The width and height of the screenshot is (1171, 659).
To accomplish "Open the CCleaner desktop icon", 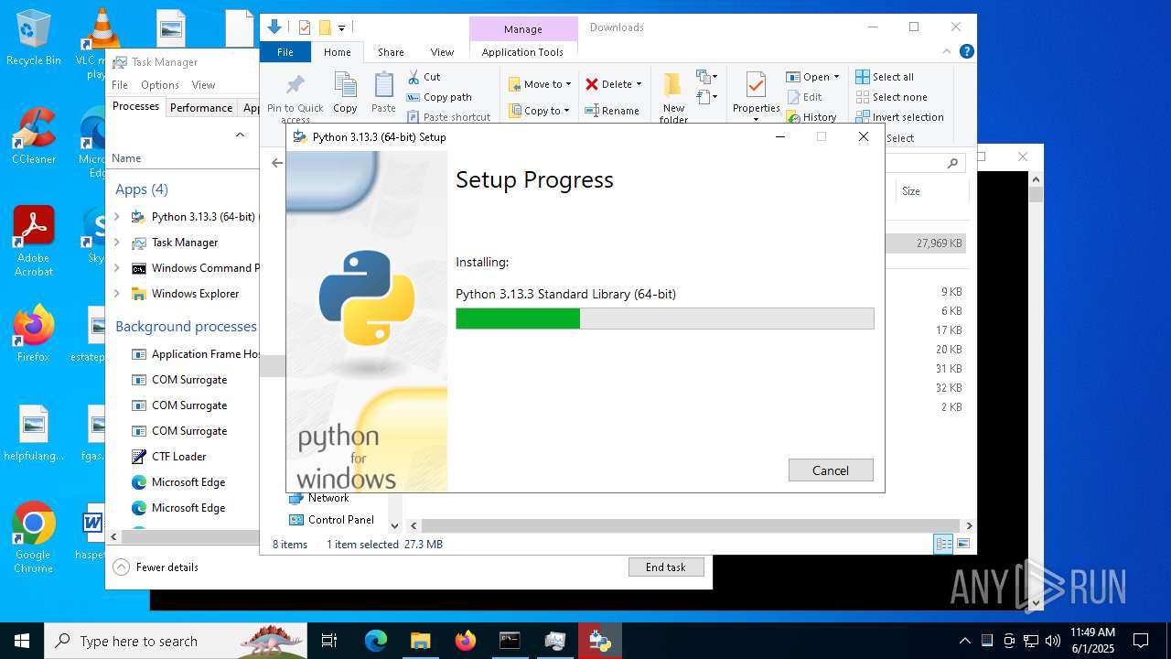I will pyautogui.click(x=33, y=136).
